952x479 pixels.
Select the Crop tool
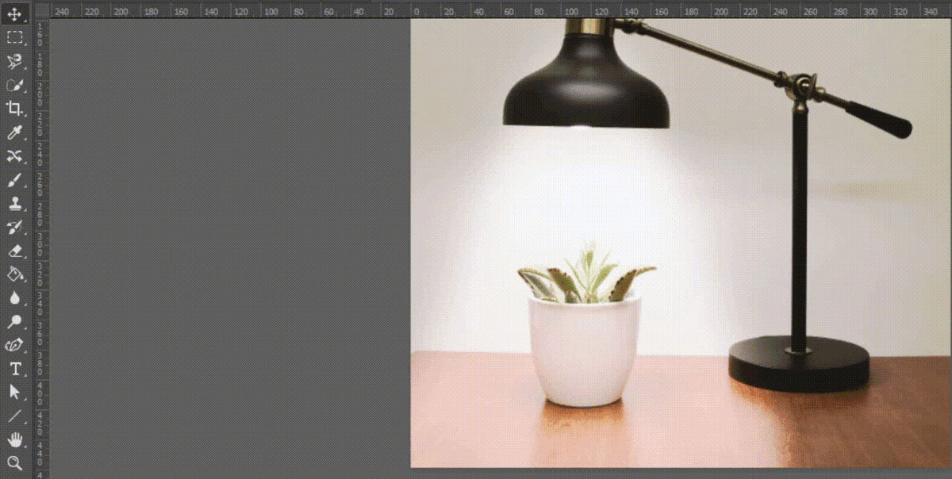coord(15,109)
